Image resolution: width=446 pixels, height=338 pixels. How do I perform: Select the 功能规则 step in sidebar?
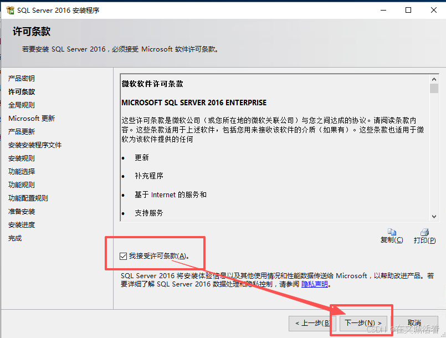point(22,185)
